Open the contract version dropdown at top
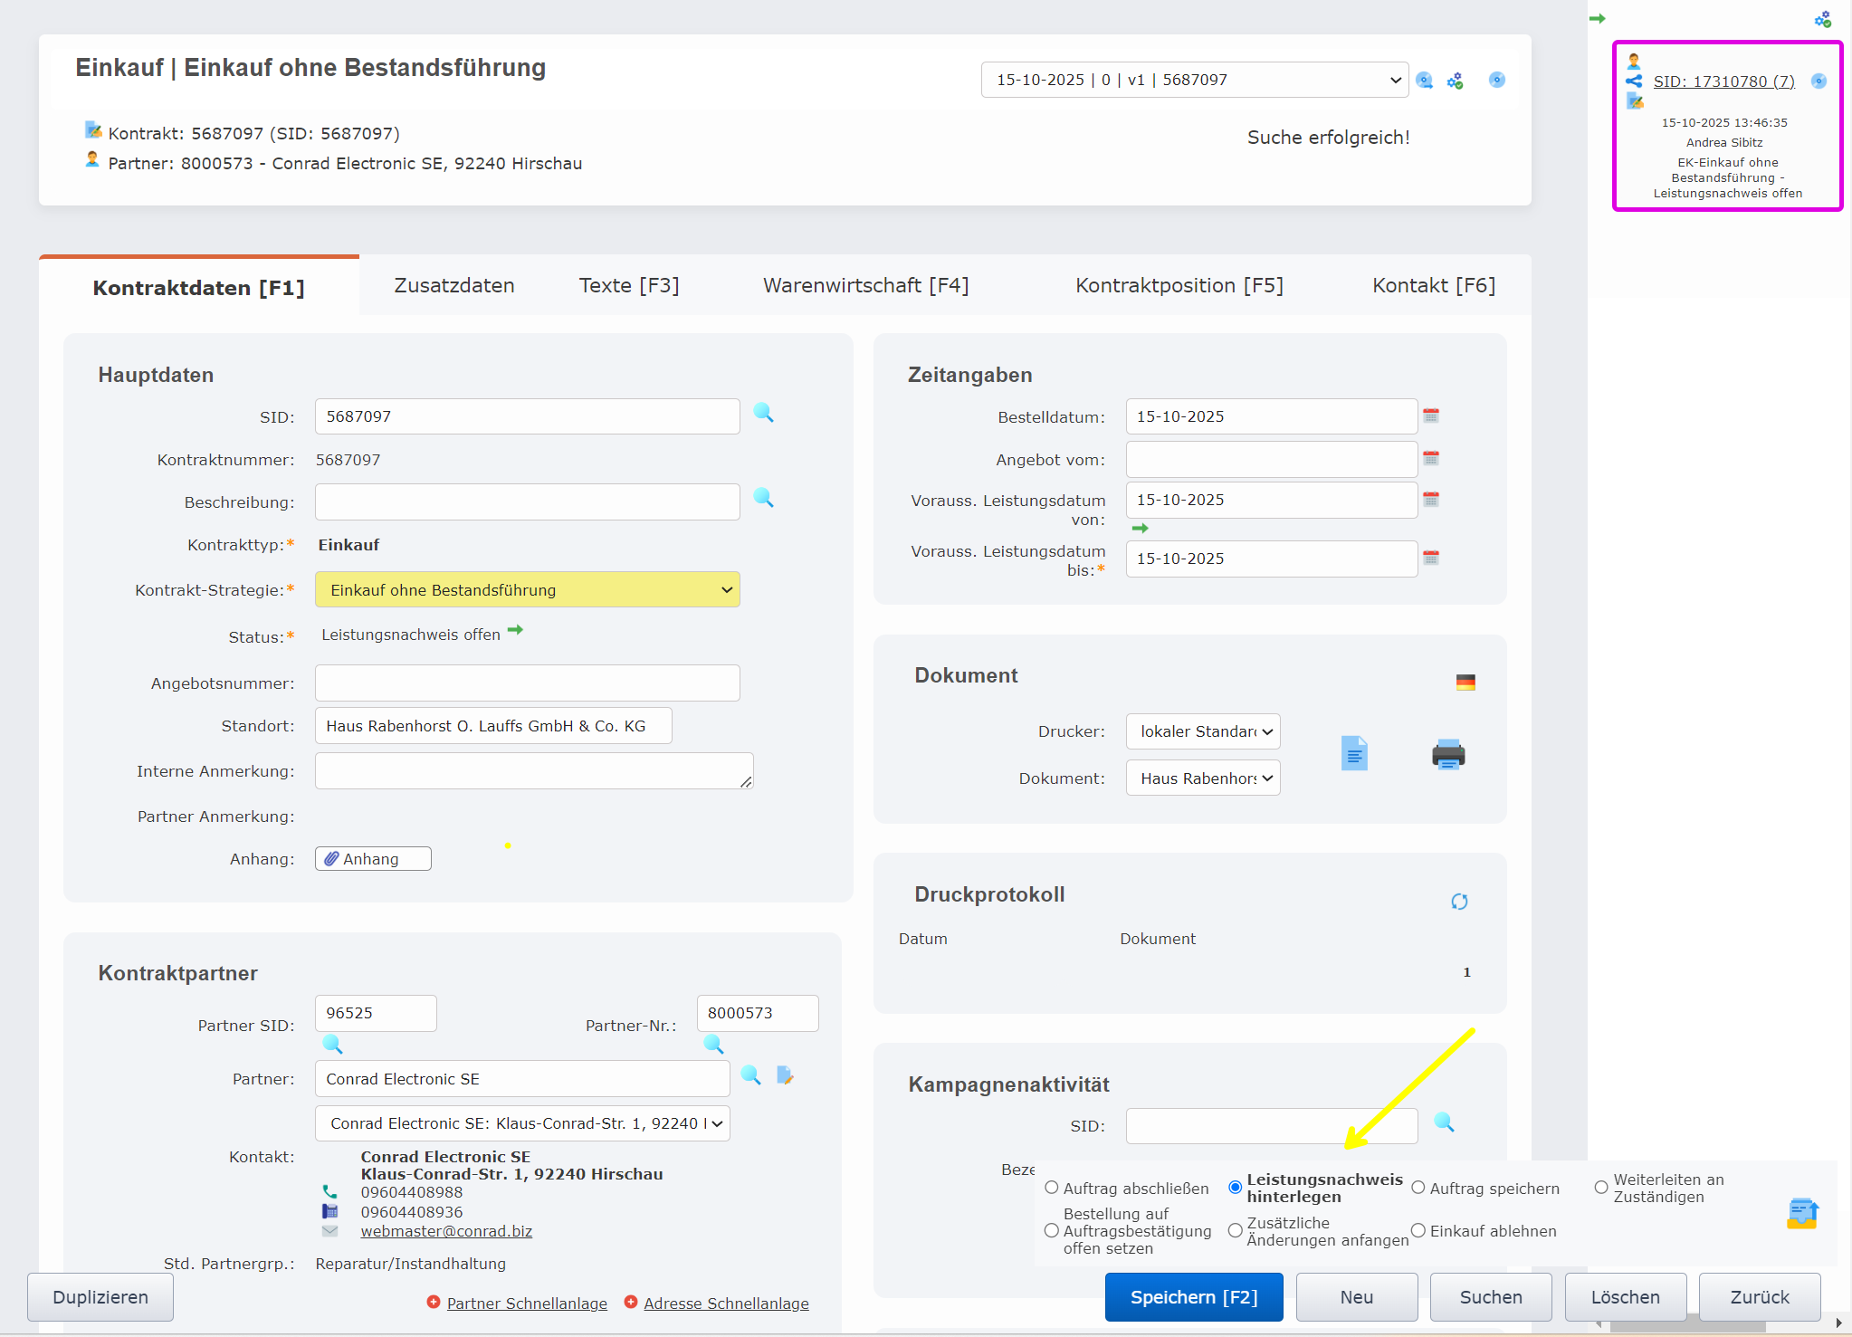The height and width of the screenshot is (1337, 1852). (x=1194, y=80)
